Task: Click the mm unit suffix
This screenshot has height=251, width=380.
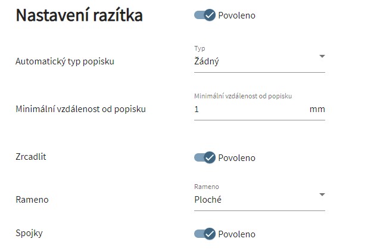Action: pyautogui.click(x=317, y=109)
